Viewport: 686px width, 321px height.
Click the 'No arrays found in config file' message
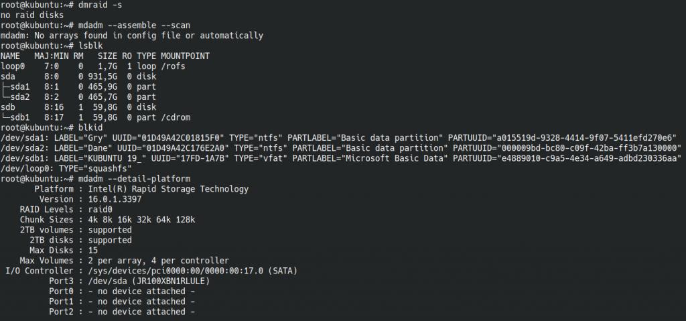tap(100, 35)
